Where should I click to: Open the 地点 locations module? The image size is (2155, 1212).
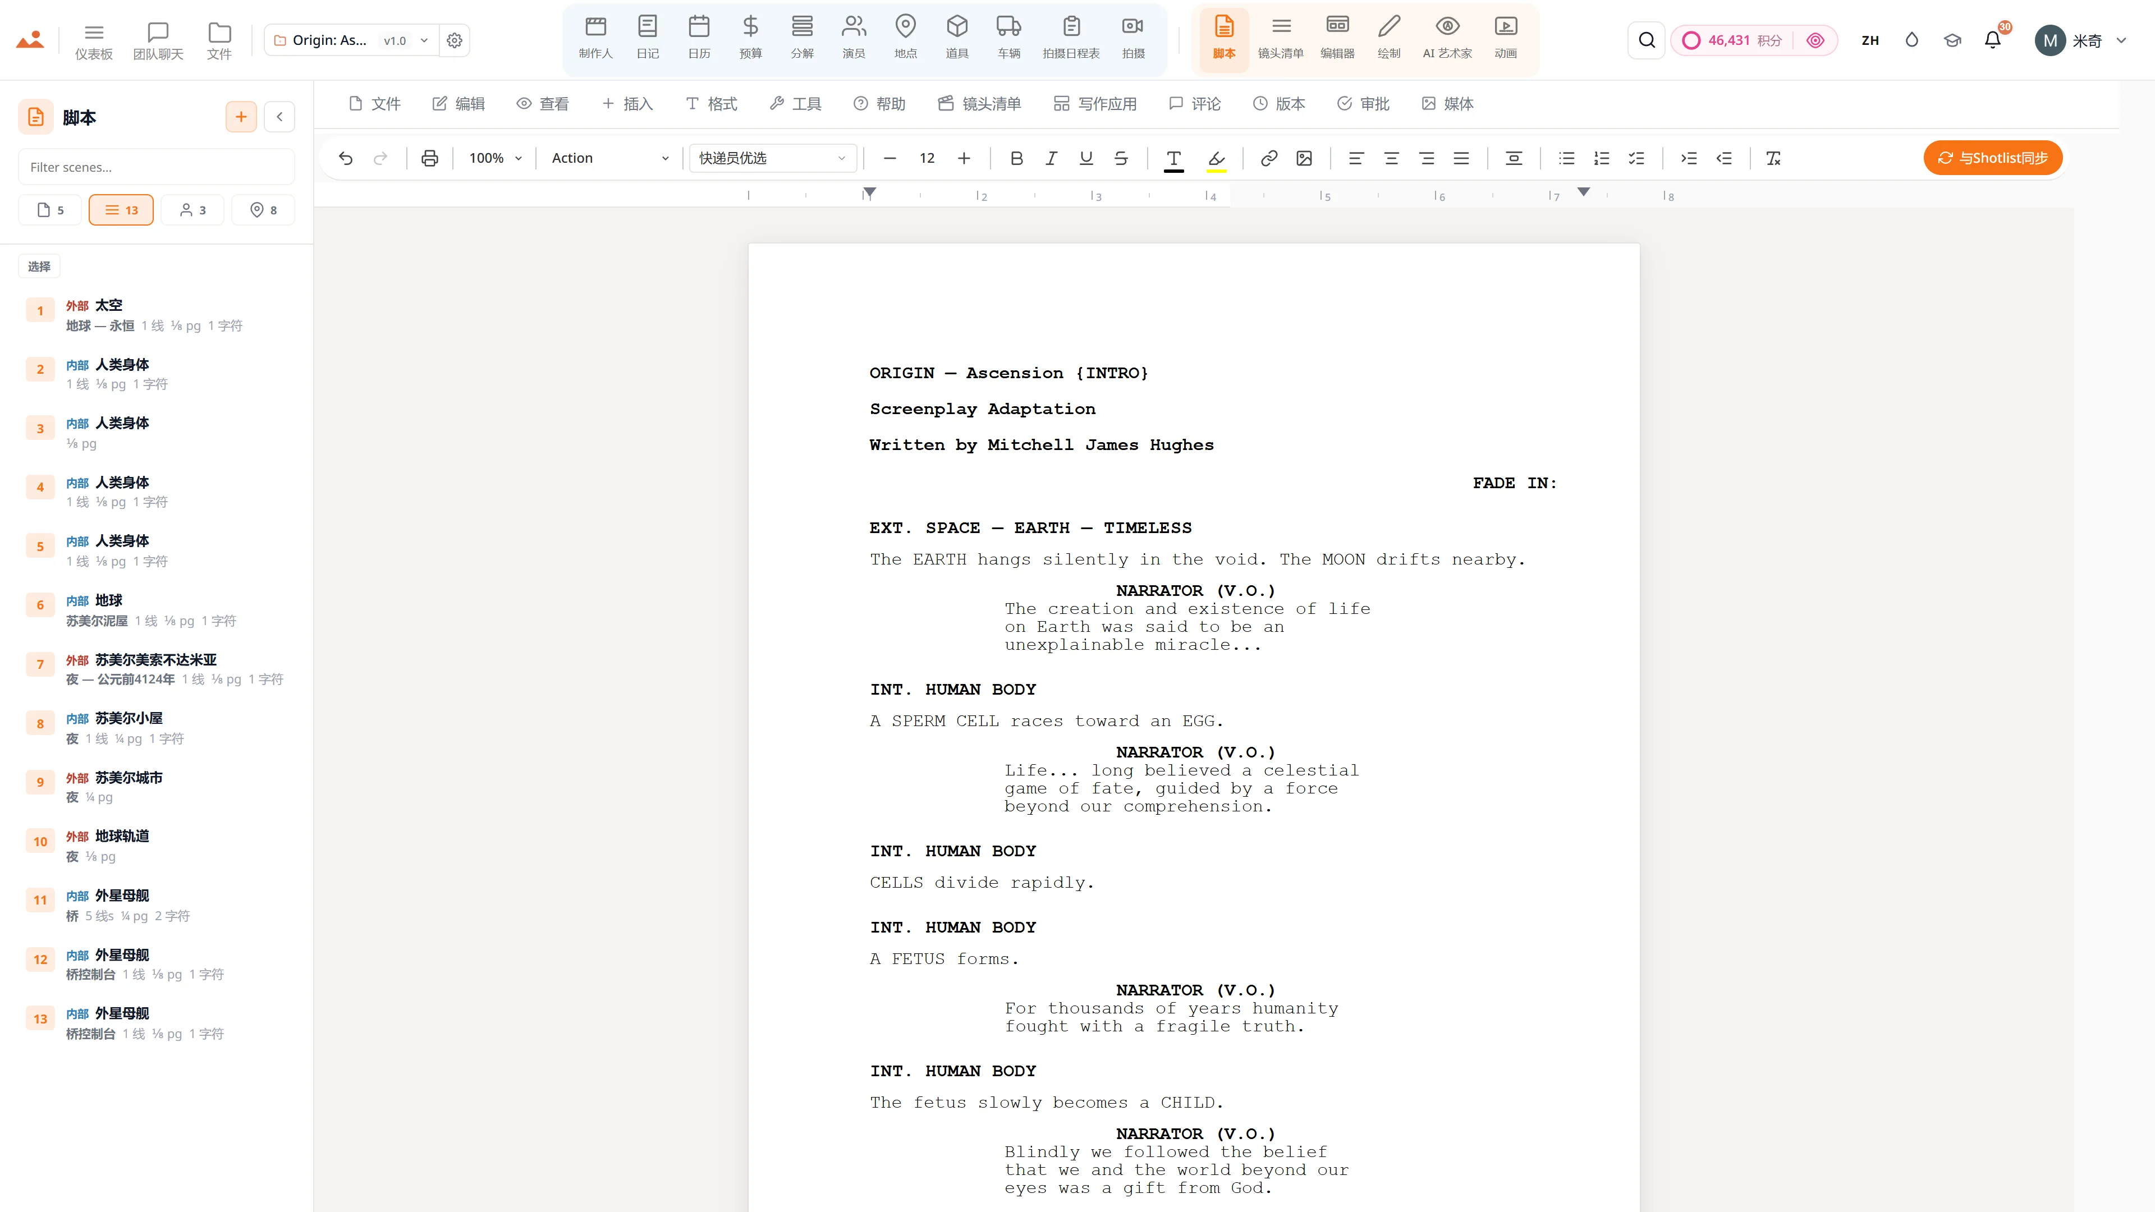[x=905, y=39]
